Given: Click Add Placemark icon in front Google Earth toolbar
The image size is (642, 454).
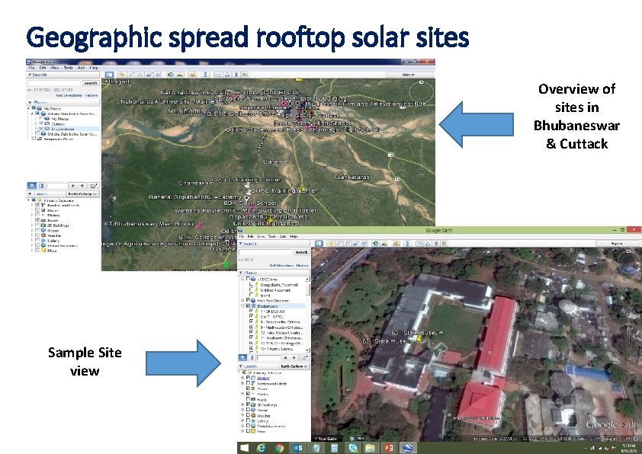Looking at the screenshot, I should point(331,243).
